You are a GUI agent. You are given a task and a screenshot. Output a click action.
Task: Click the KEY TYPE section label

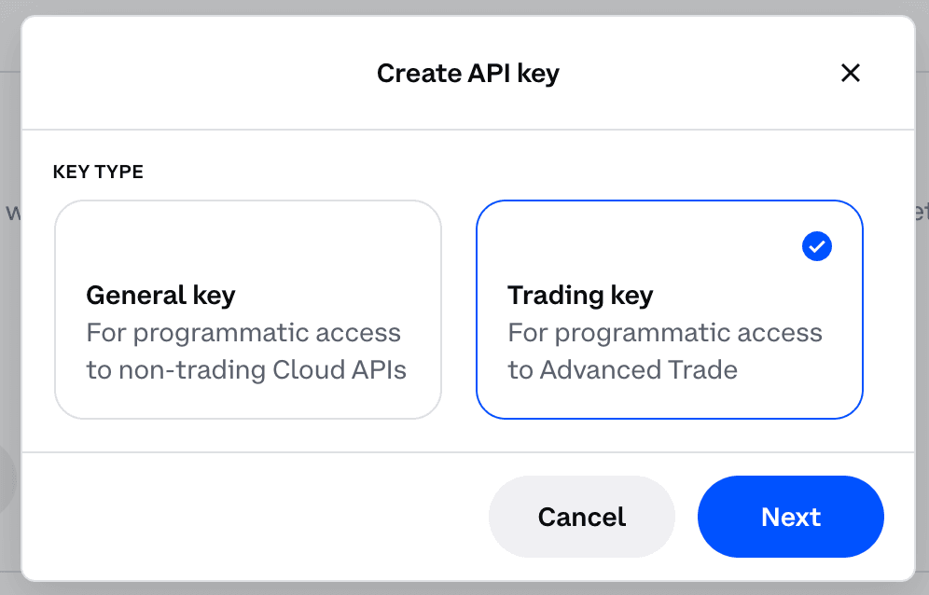tap(98, 173)
